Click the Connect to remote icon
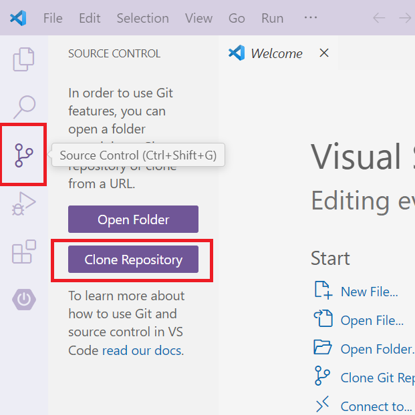 (323, 404)
